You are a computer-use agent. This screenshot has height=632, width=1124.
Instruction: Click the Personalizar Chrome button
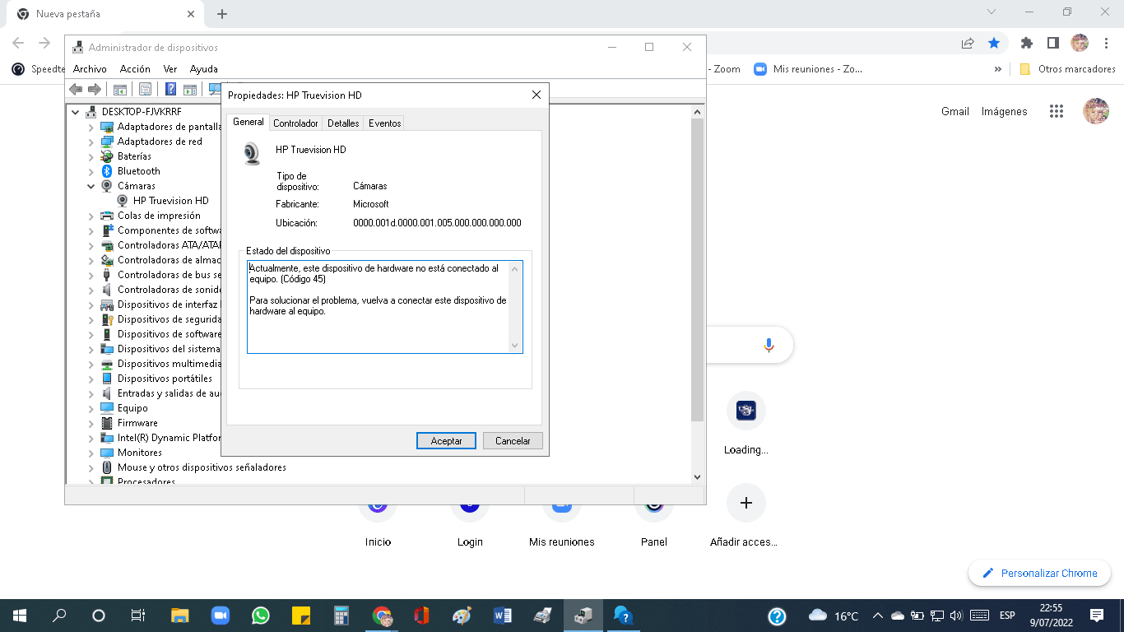point(1040,574)
